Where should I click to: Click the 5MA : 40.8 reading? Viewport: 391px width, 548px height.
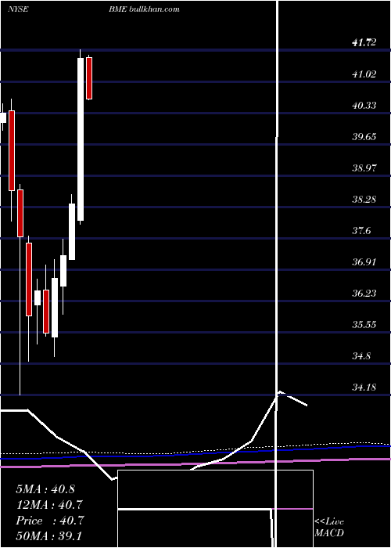point(45,489)
